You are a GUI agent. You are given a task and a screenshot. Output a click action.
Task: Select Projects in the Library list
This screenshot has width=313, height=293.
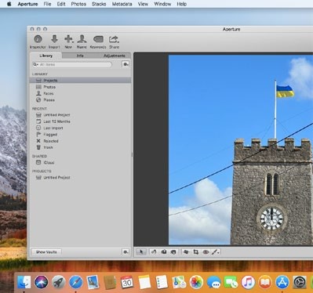point(80,80)
